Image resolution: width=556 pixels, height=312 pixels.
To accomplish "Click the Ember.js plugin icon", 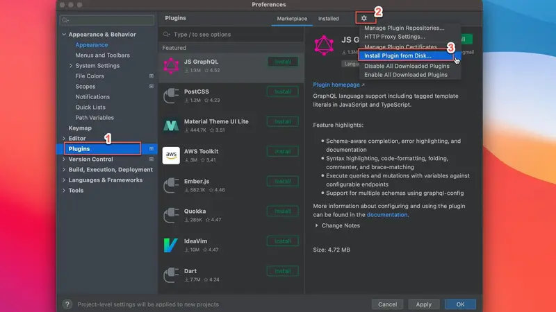I will coord(171,185).
